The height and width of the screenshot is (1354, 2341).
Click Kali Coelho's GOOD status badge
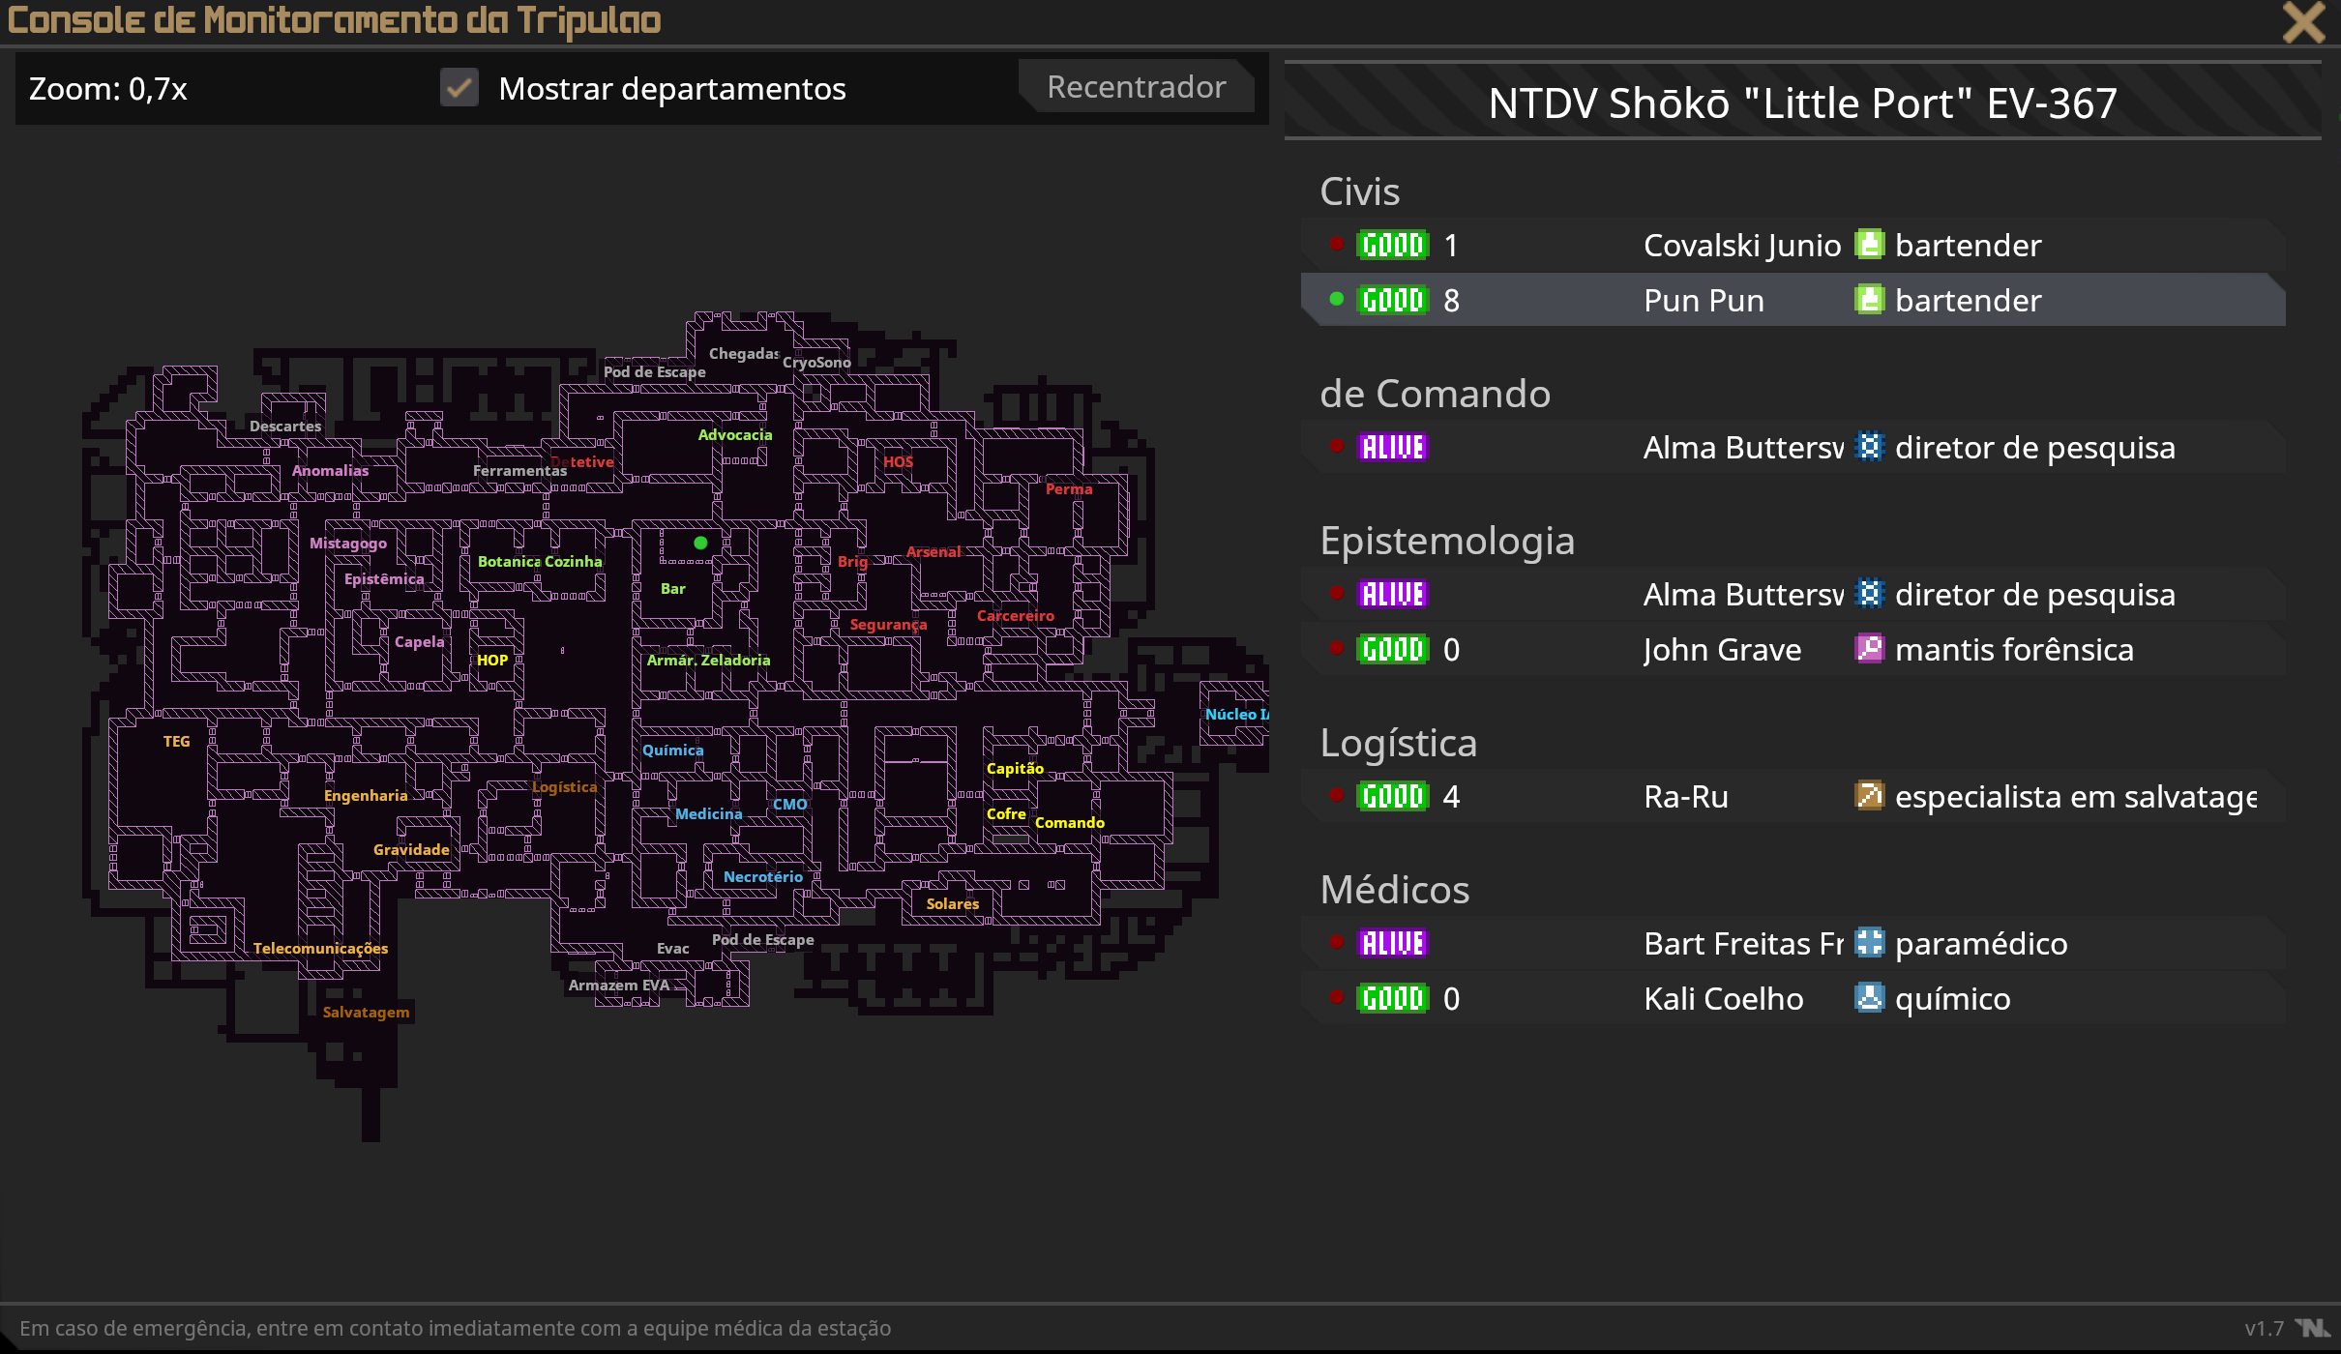pyautogui.click(x=1392, y=999)
